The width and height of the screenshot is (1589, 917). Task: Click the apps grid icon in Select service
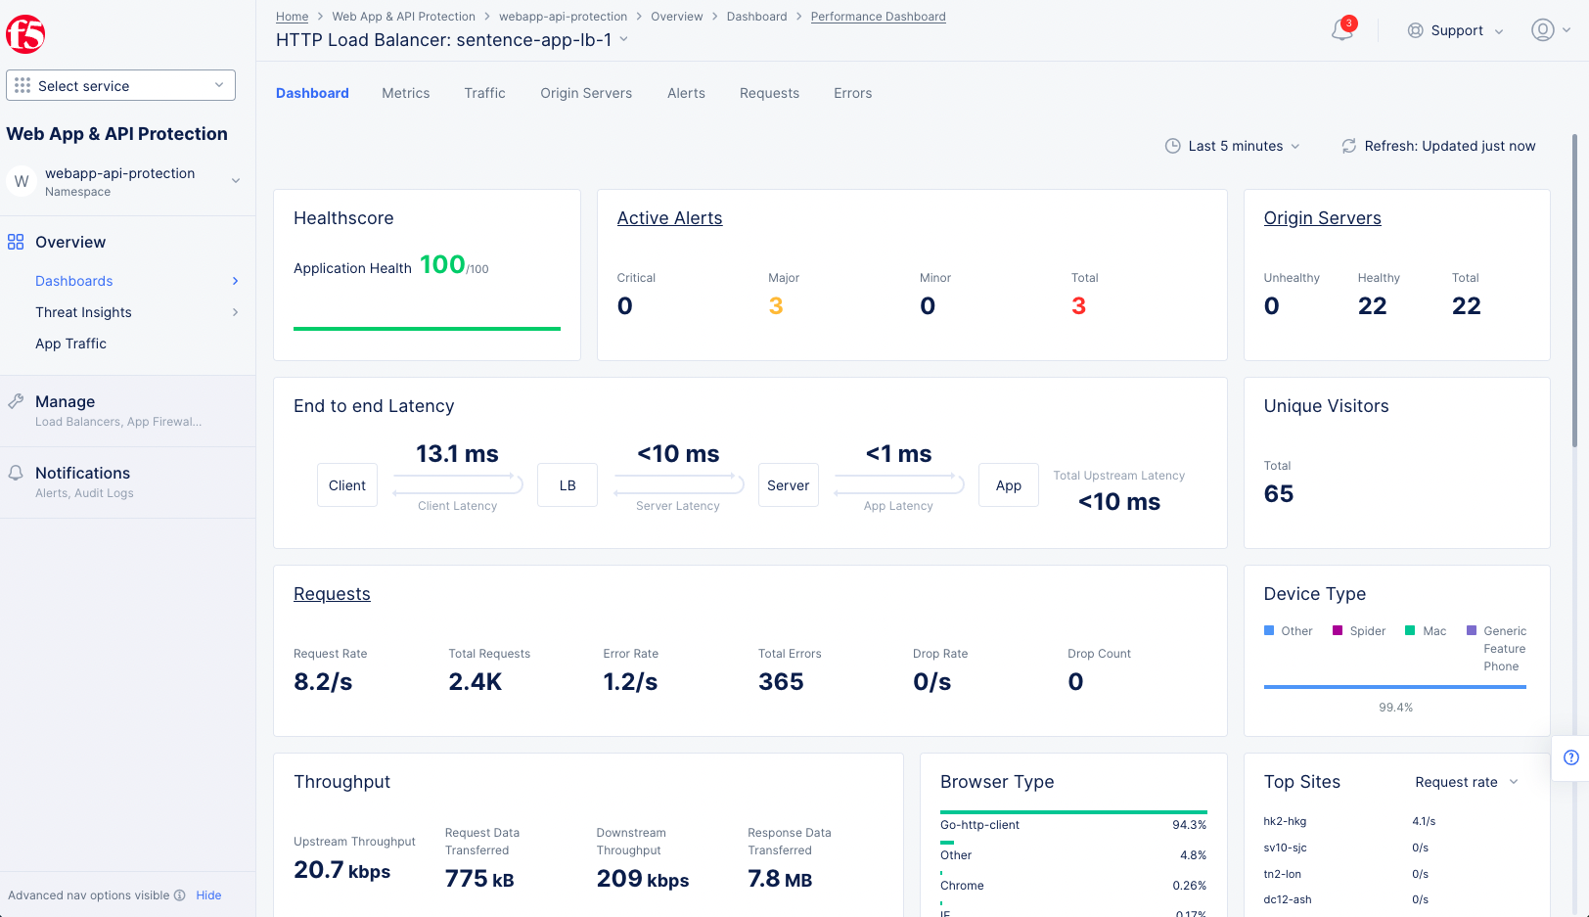(x=22, y=85)
